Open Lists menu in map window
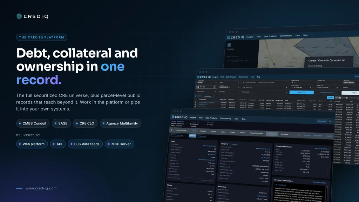Image resolution: width=359 pixels, height=202 pixels. point(297,35)
